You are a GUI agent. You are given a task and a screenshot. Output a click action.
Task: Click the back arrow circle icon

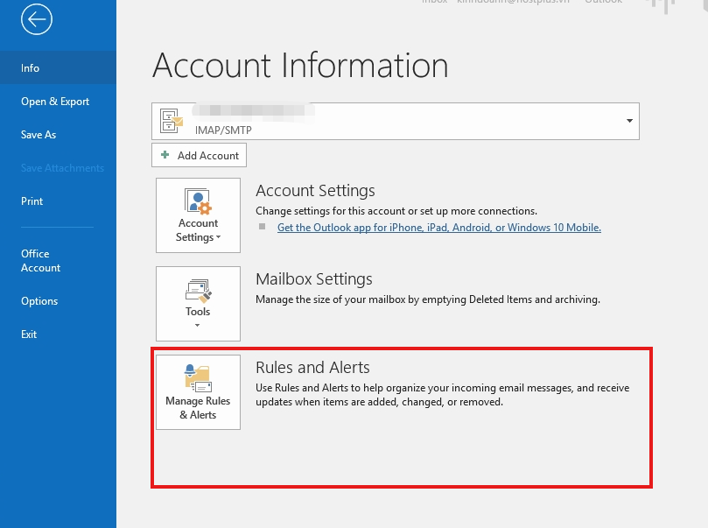pyautogui.click(x=36, y=19)
